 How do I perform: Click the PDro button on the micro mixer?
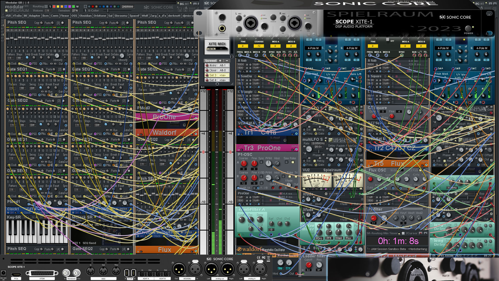coord(319,238)
